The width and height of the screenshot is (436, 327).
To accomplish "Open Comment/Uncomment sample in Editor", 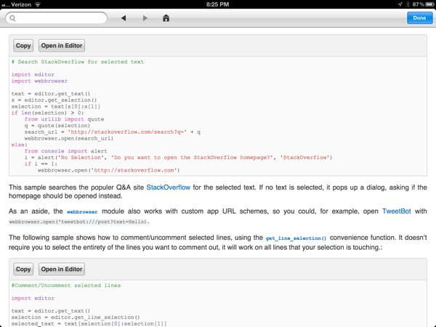I will (x=62, y=269).
